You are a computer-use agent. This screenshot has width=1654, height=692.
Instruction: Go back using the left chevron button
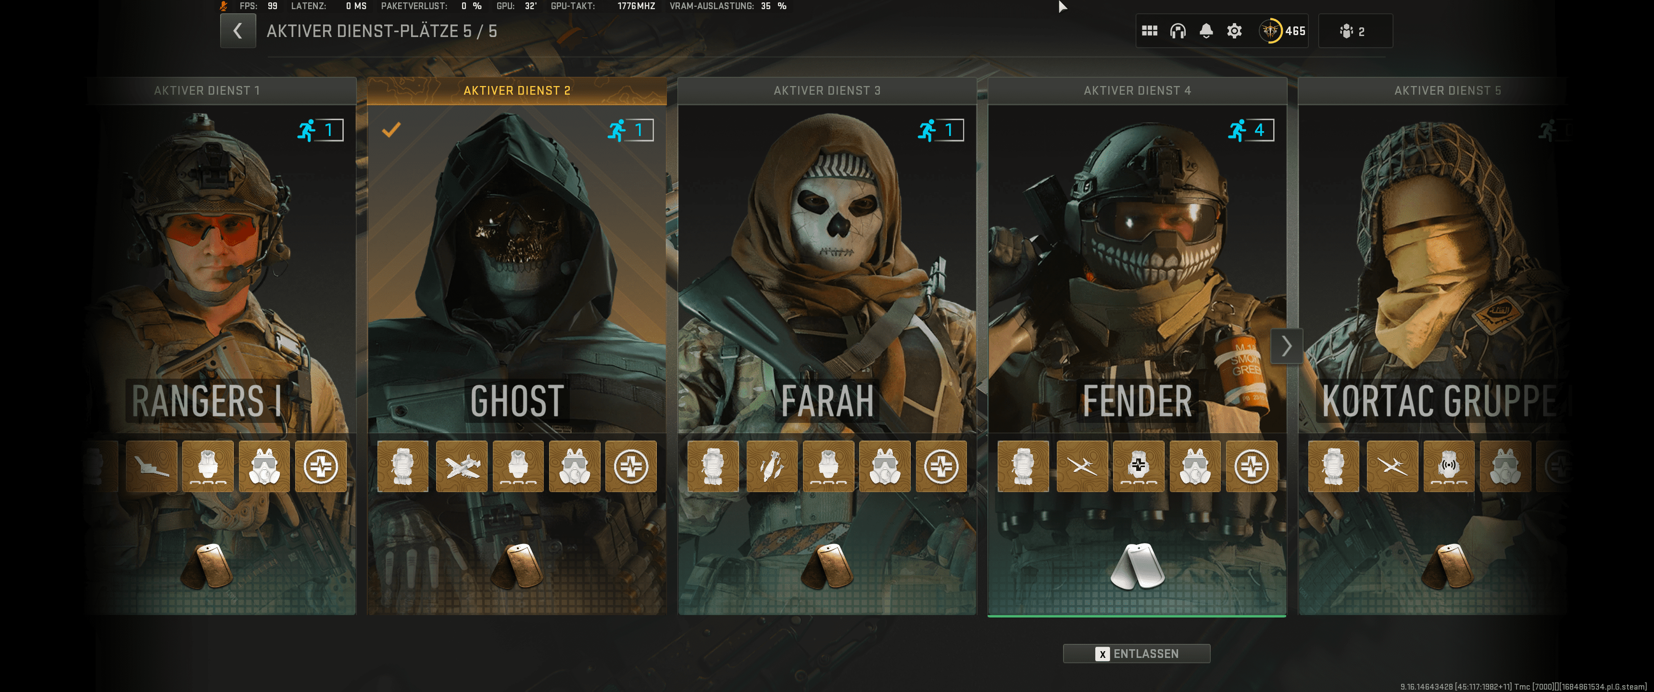(238, 31)
